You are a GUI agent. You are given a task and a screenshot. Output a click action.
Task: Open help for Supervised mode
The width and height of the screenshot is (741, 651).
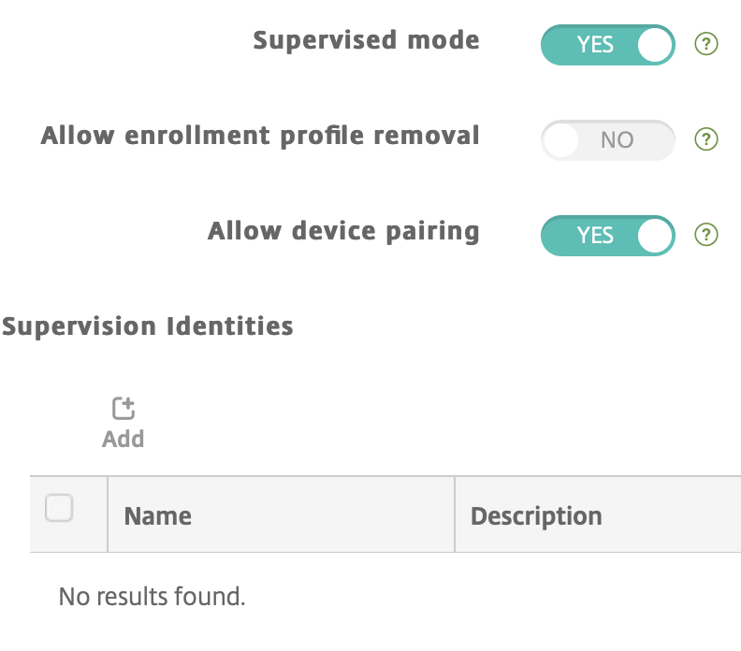(706, 44)
